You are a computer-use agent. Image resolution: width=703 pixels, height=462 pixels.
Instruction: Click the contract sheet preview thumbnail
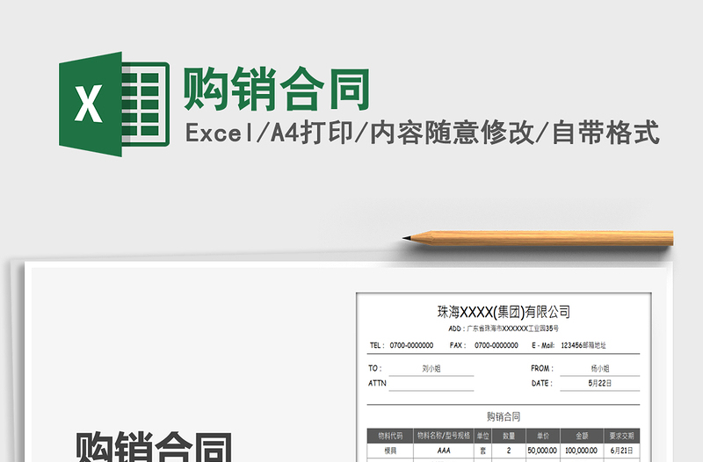(x=504, y=378)
